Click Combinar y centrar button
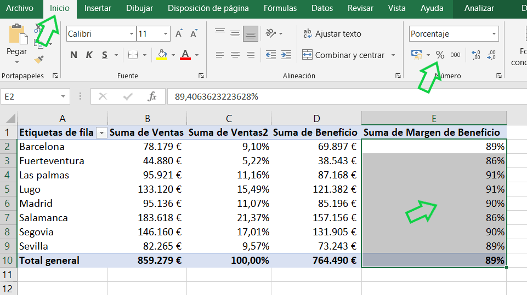527x295 pixels. [x=343, y=55]
